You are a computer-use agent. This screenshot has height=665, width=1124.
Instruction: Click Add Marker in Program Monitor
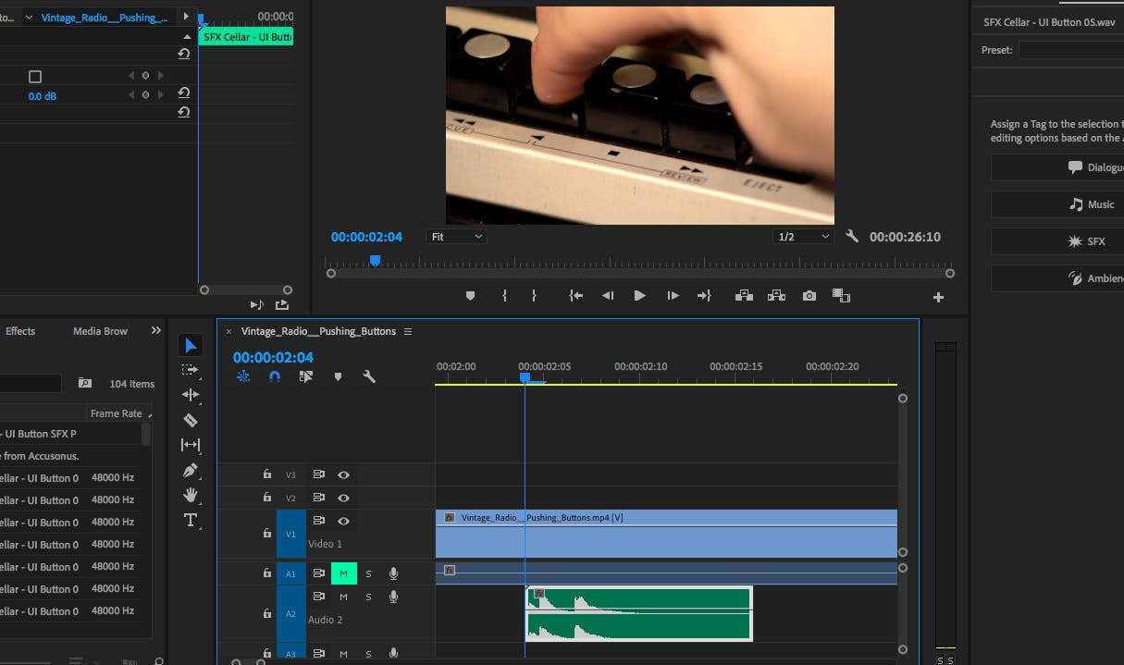point(470,296)
